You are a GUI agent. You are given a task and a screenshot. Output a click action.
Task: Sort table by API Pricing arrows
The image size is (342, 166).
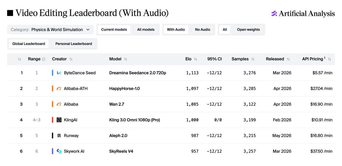coord(329,59)
